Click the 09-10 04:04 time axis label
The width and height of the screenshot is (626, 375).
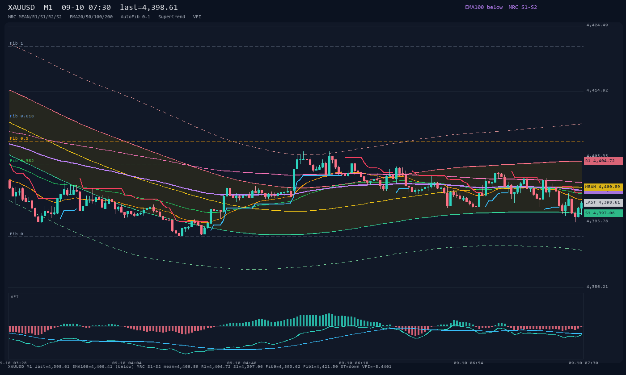(x=127, y=363)
